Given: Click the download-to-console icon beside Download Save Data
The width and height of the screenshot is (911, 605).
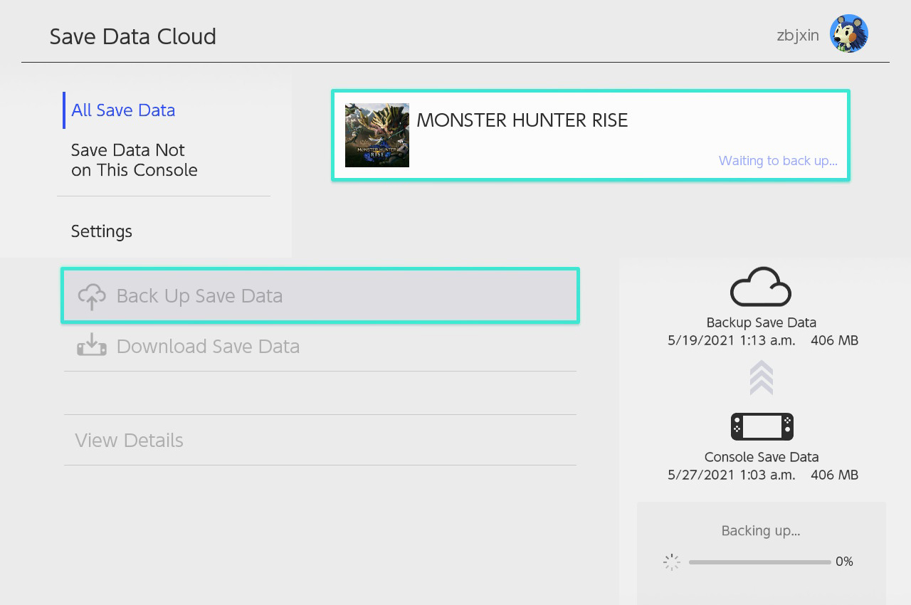Looking at the screenshot, I should click(92, 345).
